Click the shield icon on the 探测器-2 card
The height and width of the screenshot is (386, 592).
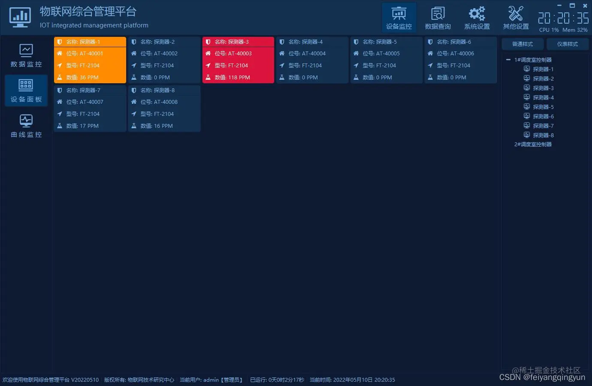134,42
